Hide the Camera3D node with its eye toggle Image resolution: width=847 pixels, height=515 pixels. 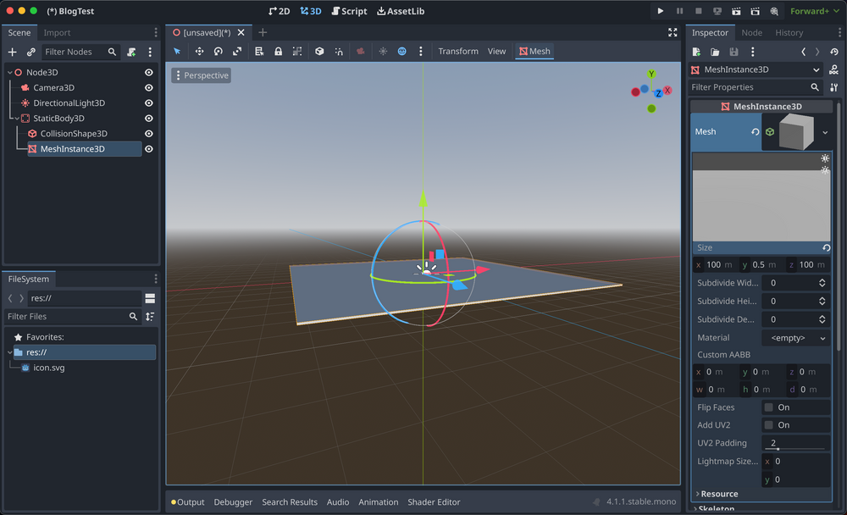point(148,87)
